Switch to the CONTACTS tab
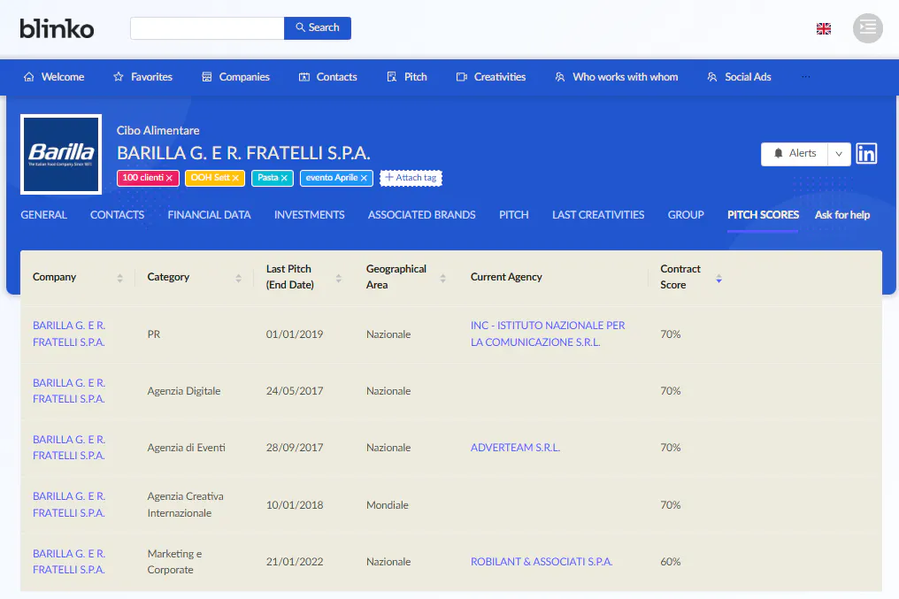899x599 pixels. point(117,215)
